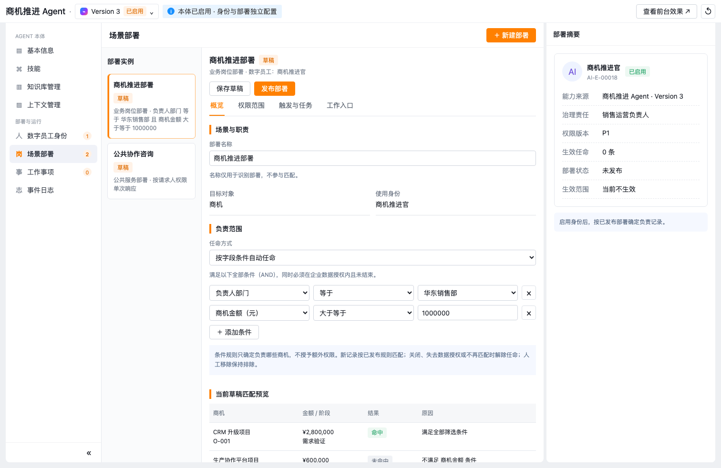
Task: Click the 新建部署 button
Action: pyautogui.click(x=511, y=35)
